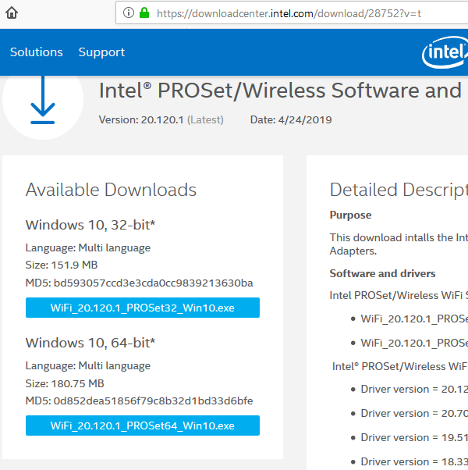Click the Size: 151.9 MB text
The width and height of the screenshot is (468, 470).
coord(62,265)
